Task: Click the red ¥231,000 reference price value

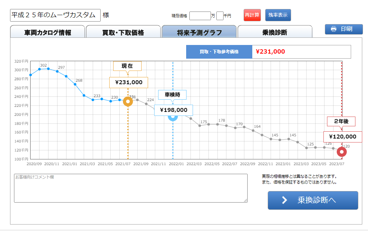Action: coord(270,51)
